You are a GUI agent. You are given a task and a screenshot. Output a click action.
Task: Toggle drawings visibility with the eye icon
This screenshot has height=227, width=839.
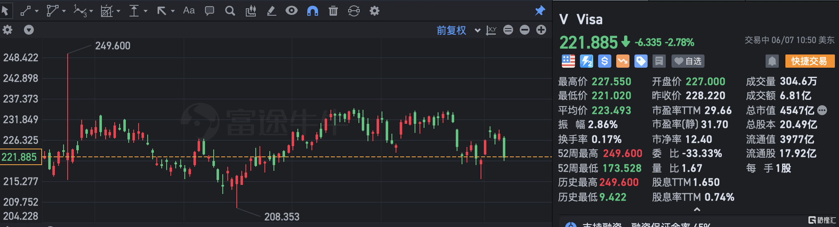pyautogui.click(x=292, y=11)
